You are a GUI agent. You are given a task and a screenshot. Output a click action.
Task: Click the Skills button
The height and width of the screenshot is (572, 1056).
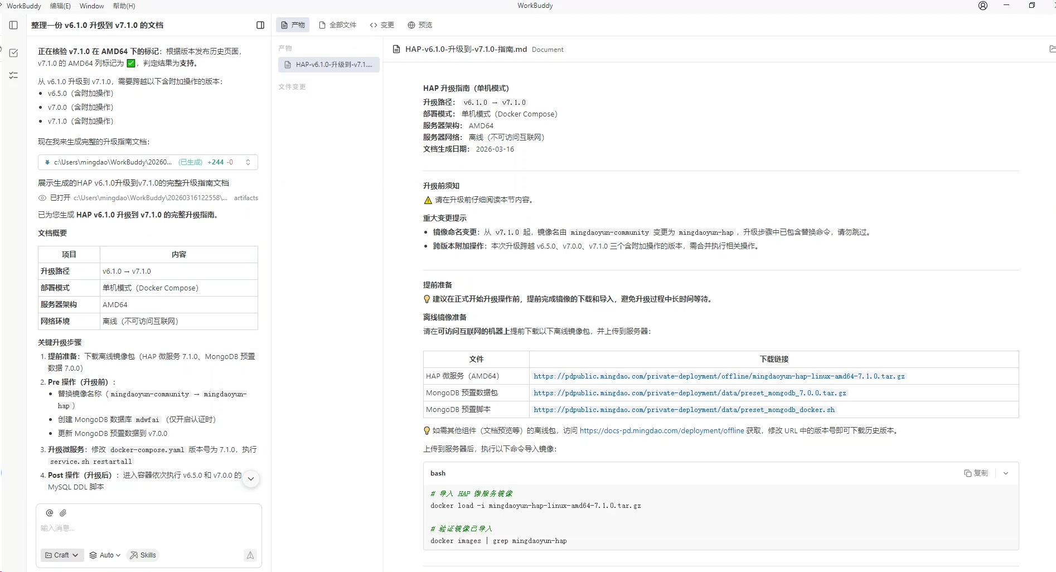(x=143, y=555)
